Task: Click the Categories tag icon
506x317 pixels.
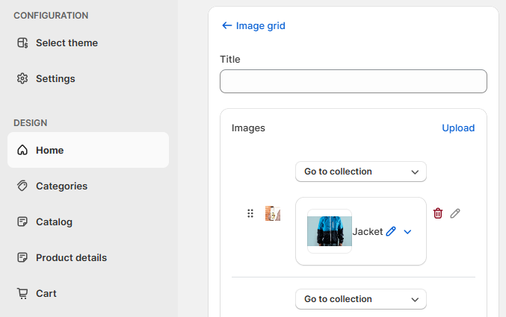Action: pos(22,186)
